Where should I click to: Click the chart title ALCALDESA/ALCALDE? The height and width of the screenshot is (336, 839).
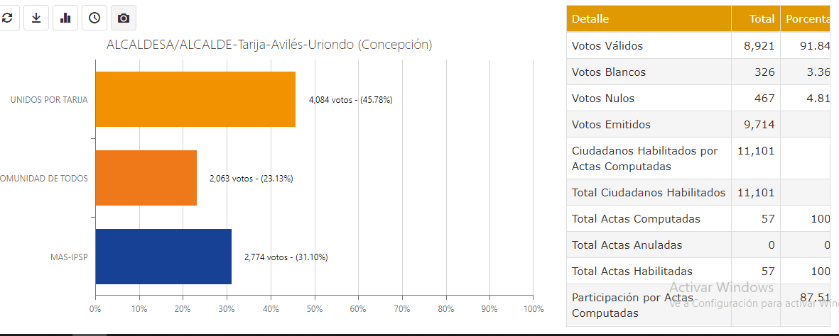(x=269, y=45)
